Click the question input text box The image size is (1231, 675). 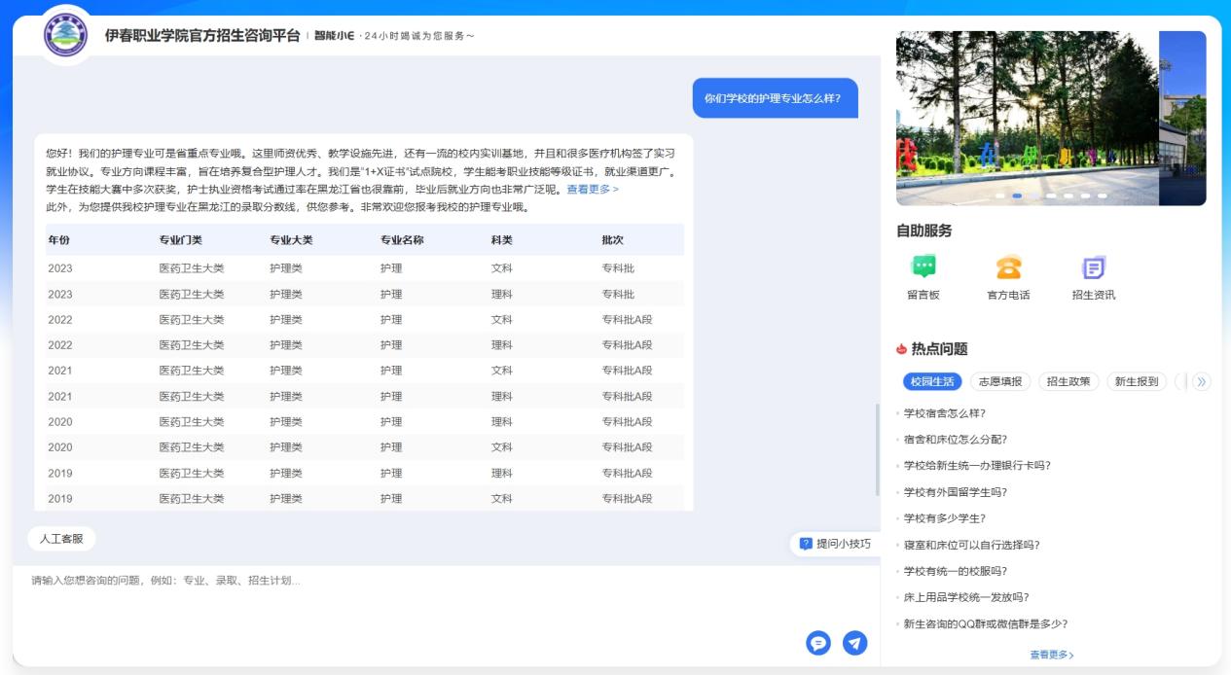pyautogui.click(x=409, y=603)
